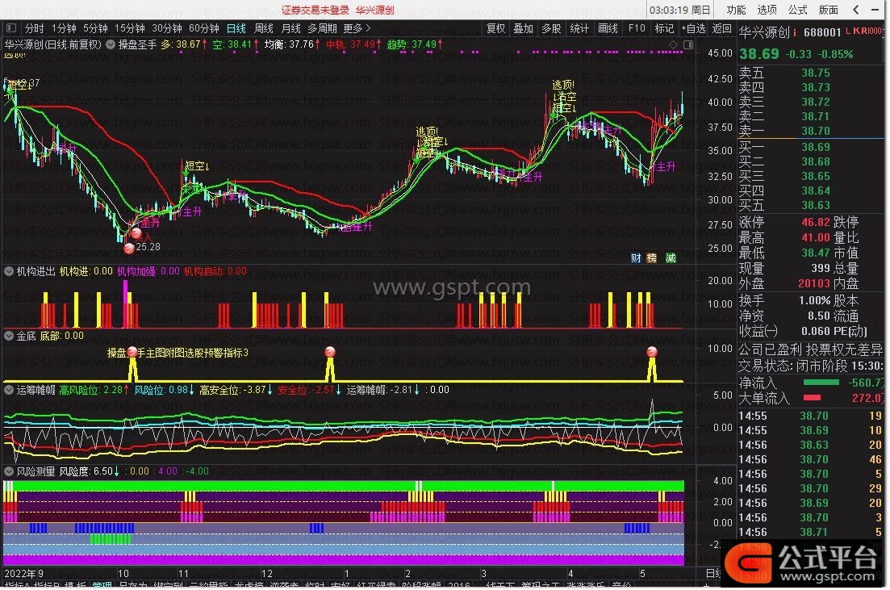The height and width of the screenshot is (590, 890).
Task: Click the 操盘圣手 indicator name
Action: coord(137,44)
